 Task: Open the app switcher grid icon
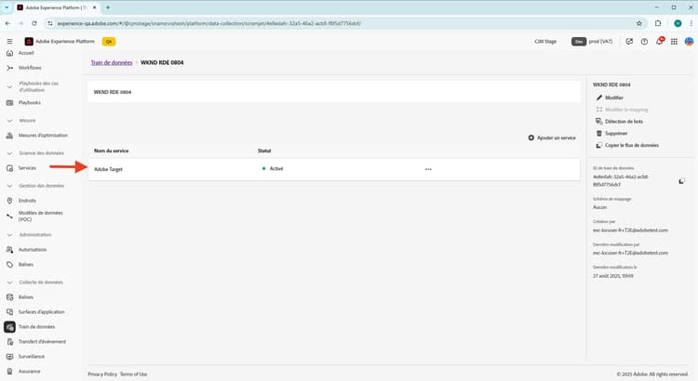coord(674,41)
